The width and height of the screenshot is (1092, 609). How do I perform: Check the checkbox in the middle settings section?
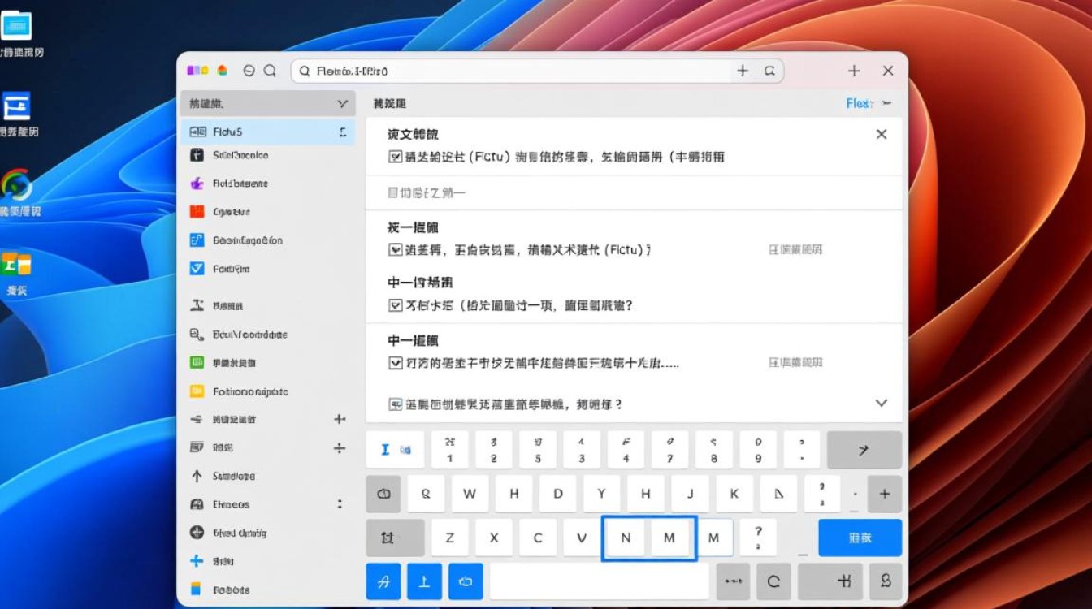coord(395,305)
